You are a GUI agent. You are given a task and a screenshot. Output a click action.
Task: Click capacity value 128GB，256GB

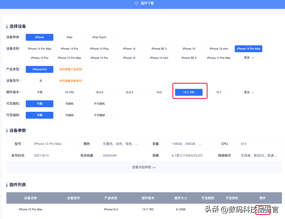click(187, 144)
